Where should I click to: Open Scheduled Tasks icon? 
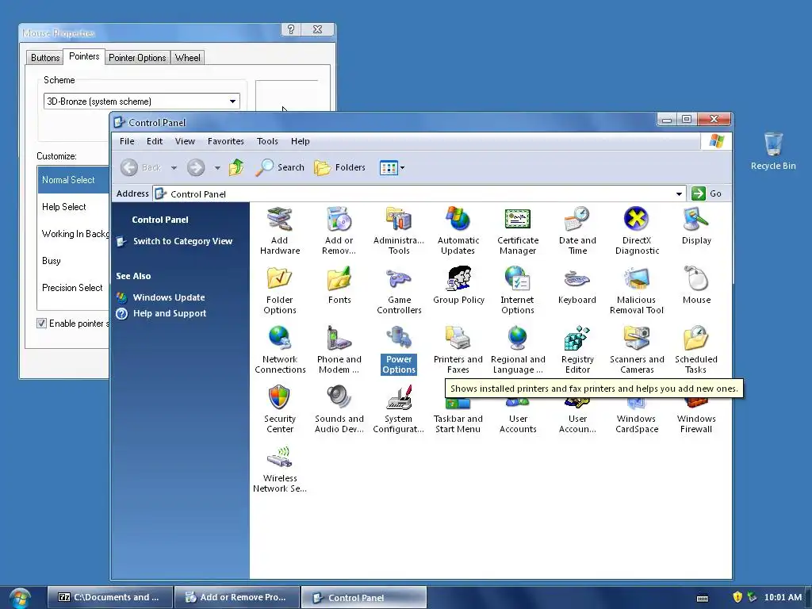point(696,350)
